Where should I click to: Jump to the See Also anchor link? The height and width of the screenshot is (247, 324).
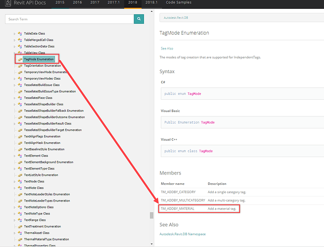[x=167, y=48]
